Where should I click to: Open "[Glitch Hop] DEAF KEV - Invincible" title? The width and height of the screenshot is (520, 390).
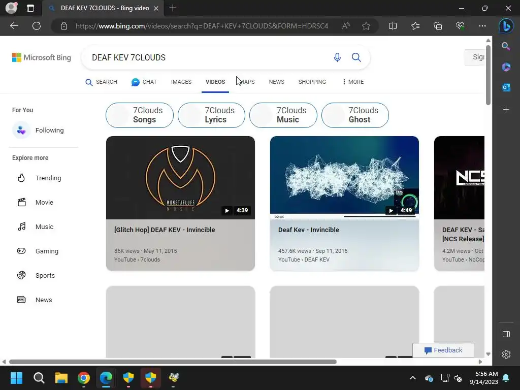point(165,230)
